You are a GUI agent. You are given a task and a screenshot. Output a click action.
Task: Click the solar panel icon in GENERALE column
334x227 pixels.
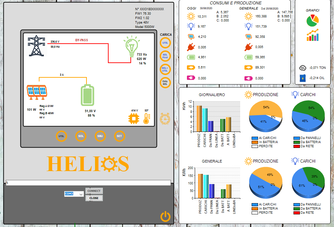[249, 37]
